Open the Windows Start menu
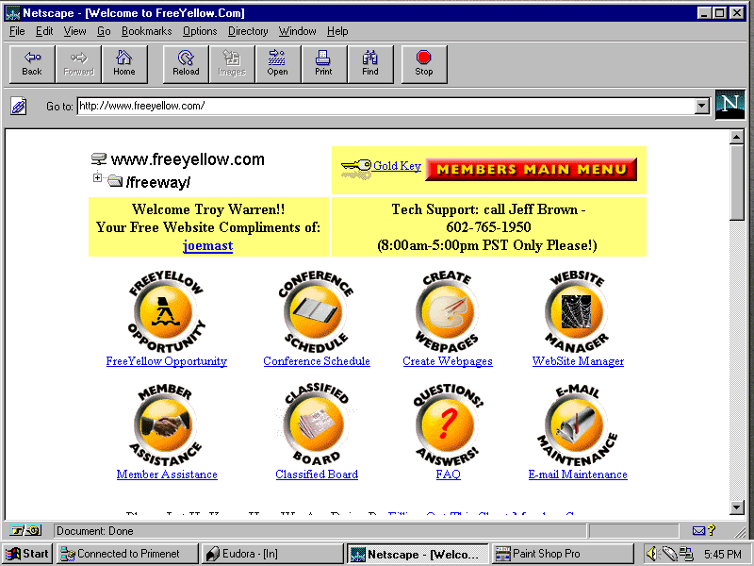The image size is (754, 566). pos(27,554)
